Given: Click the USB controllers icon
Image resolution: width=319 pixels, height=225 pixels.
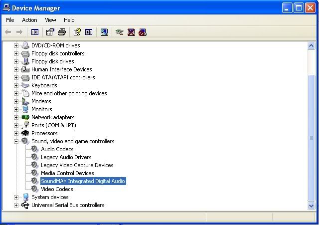Looking at the screenshot, I should click(25, 205).
